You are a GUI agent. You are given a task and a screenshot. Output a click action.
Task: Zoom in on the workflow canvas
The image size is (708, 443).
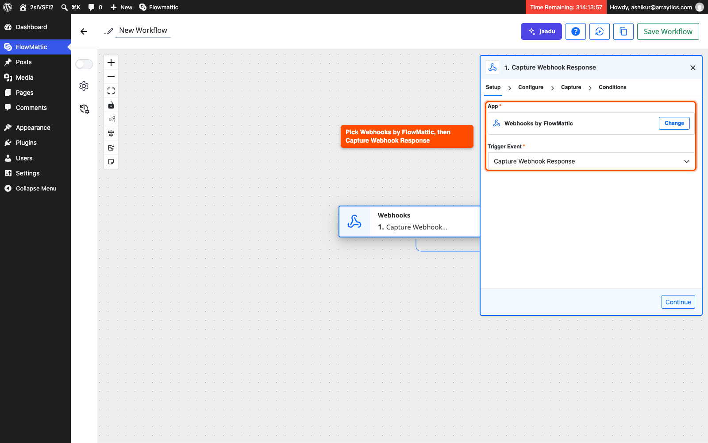(x=111, y=62)
